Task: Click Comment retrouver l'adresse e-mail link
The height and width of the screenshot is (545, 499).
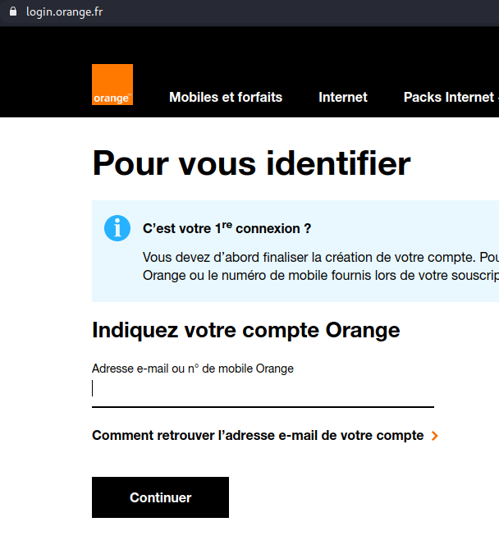Action: coord(258,435)
